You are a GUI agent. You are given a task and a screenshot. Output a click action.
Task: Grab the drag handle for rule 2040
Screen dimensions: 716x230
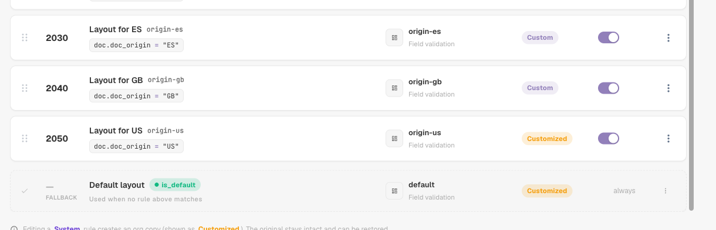25,88
